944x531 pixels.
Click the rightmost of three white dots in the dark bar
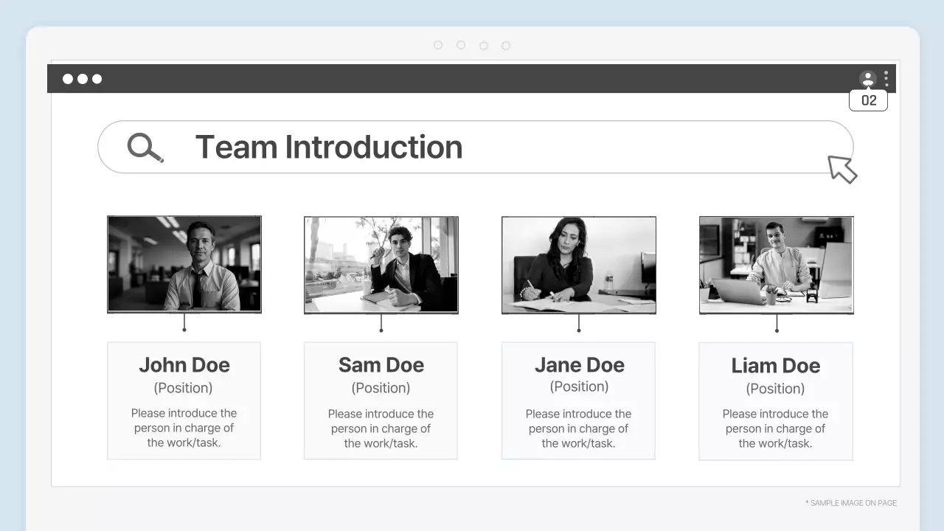click(x=97, y=79)
